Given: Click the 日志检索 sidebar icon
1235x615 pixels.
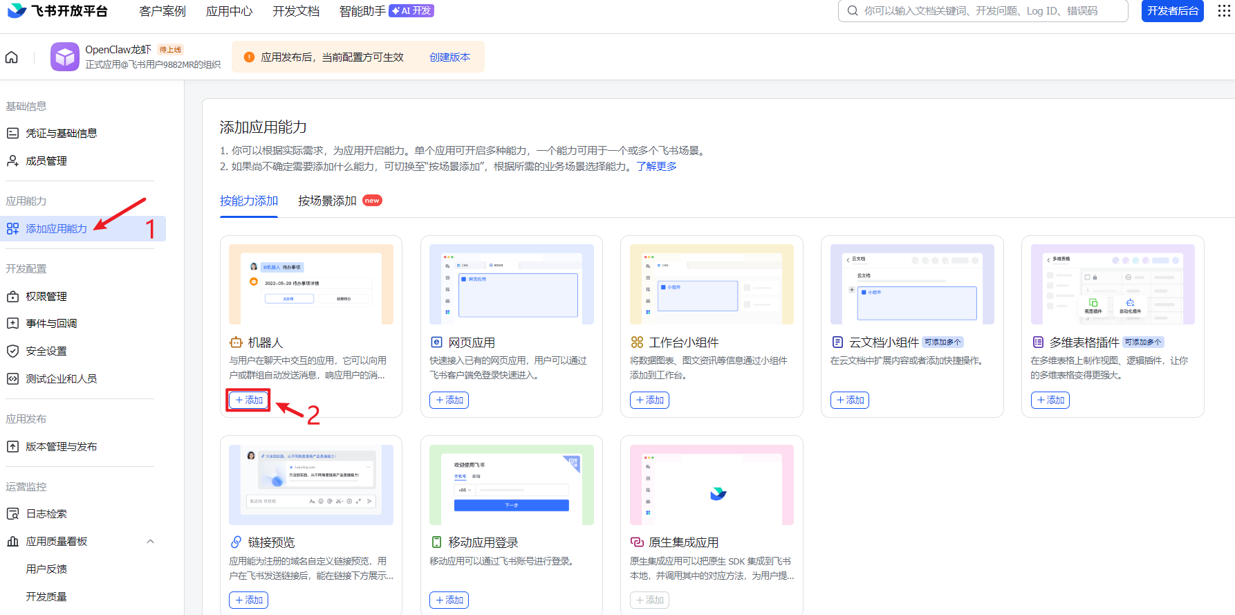Looking at the screenshot, I should [x=12, y=514].
